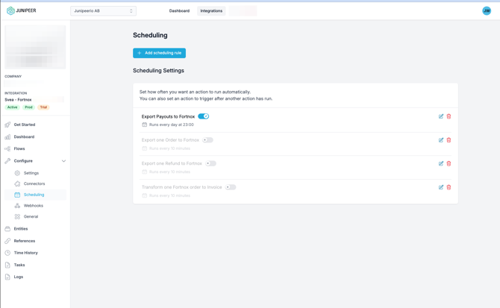Delete the Export Payouts to Fortnox rule
Viewport: 500px width, 308px height.
click(x=449, y=116)
